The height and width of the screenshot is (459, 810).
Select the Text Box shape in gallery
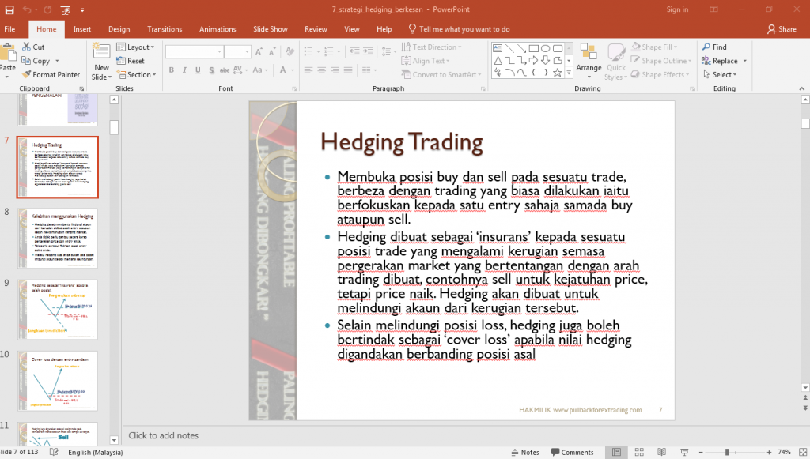click(x=498, y=48)
